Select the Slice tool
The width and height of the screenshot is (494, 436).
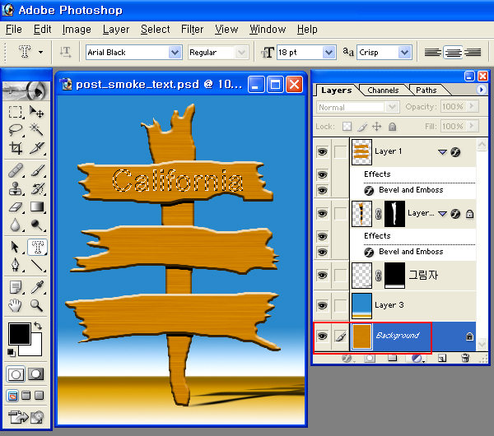[x=36, y=148]
